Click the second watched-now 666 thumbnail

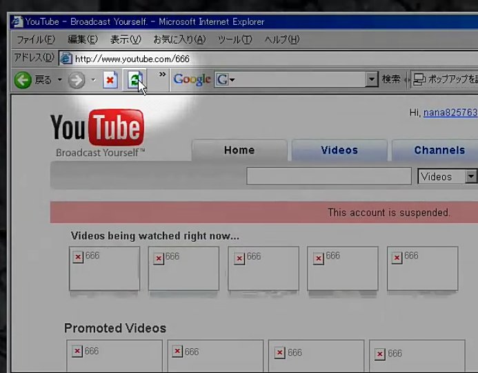click(183, 269)
